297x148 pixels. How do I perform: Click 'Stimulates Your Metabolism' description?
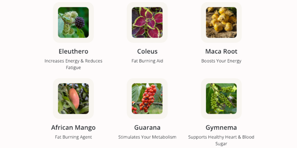147,137
